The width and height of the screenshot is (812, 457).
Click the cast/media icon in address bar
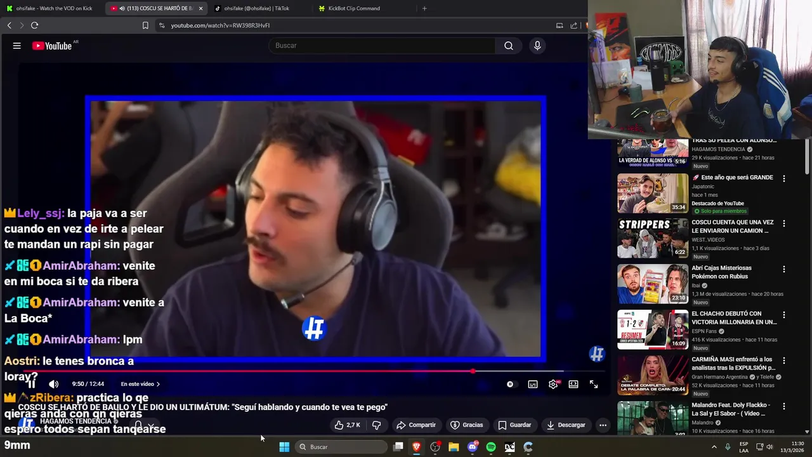click(559, 25)
